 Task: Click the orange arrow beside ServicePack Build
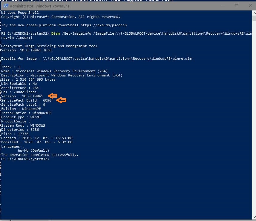61,100
